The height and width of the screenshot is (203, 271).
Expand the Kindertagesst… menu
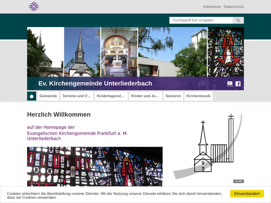[111, 96]
